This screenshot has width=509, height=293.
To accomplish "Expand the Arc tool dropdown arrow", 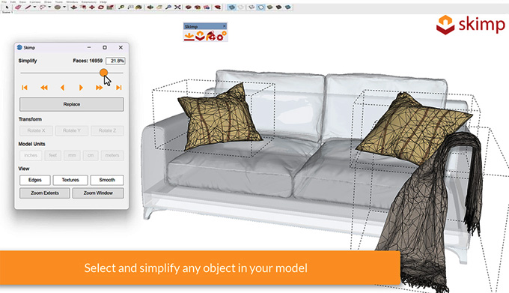I will [49, 7].
